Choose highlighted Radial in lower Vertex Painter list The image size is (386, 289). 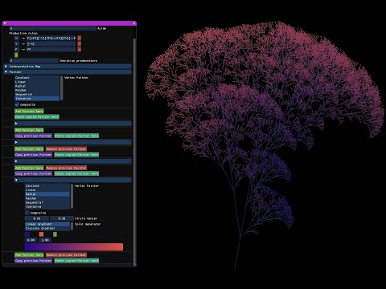[x=47, y=194]
